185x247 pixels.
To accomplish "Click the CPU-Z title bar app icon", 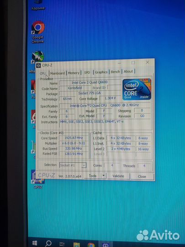I will tap(38, 65).
